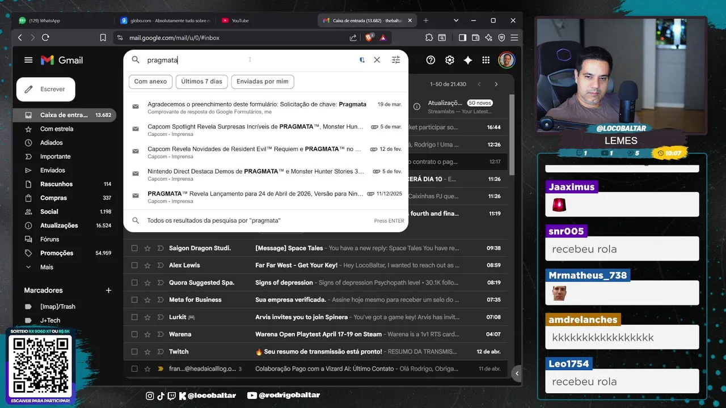Clear the search field with X icon
The width and height of the screenshot is (726, 408).
[377, 60]
